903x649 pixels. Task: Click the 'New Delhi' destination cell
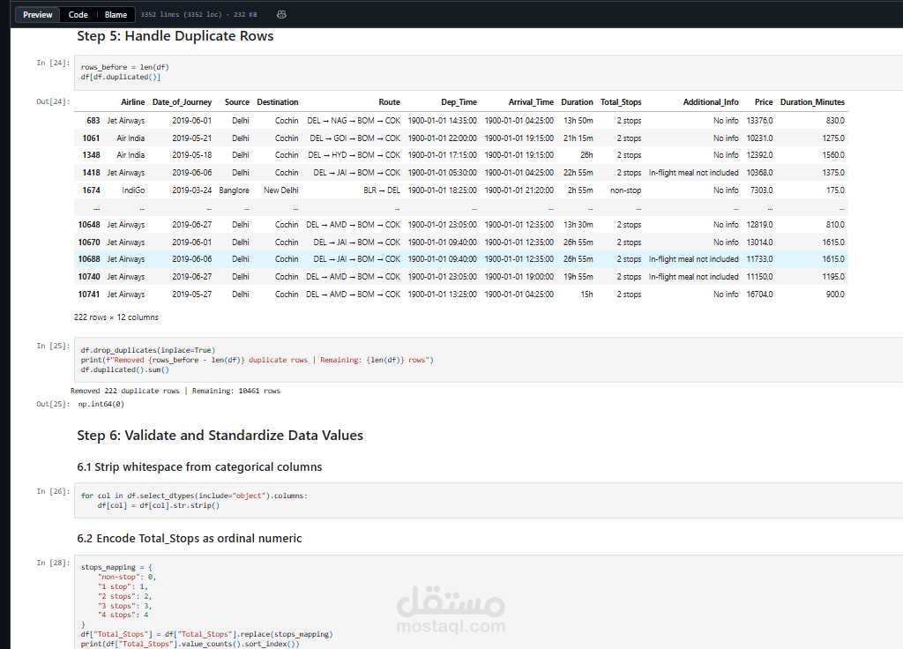click(x=281, y=190)
